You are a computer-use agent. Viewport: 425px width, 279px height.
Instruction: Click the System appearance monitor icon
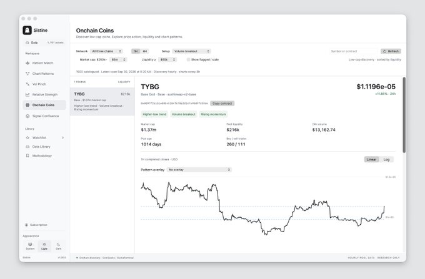(30, 245)
